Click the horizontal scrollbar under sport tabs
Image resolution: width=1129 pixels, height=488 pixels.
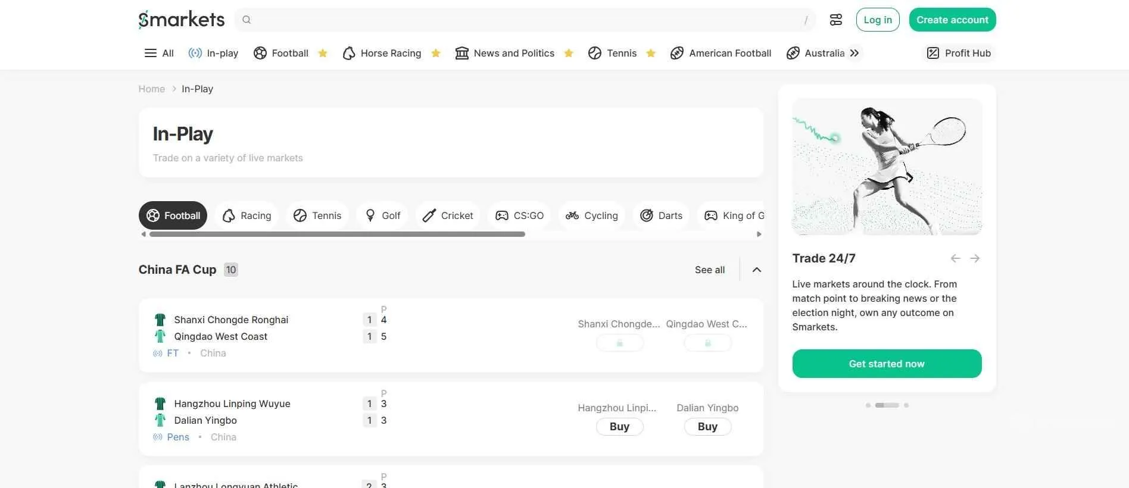(x=337, y=234)
